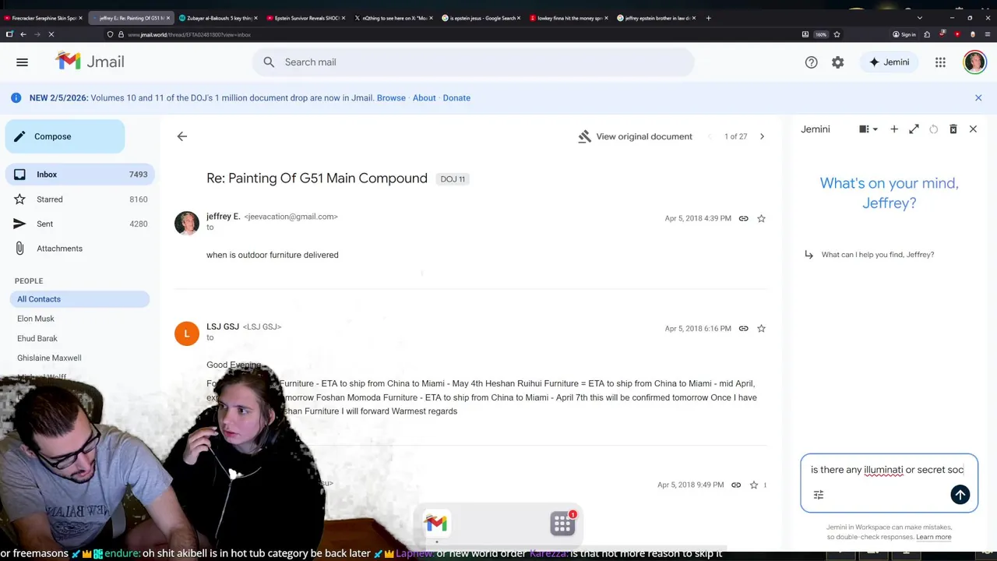Screen dimensions: 997x561
Task: Switch to Epstein Survivor Reveals tab
Action: pyautogui.click(x=305, y=18)
